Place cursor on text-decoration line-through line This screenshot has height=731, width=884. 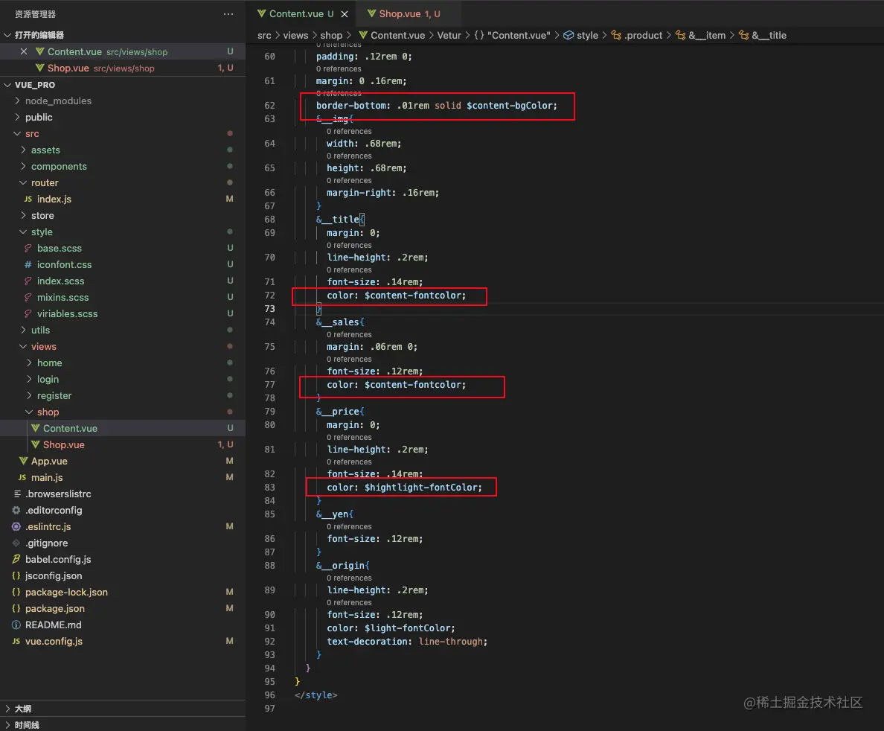tap(406, 642)
